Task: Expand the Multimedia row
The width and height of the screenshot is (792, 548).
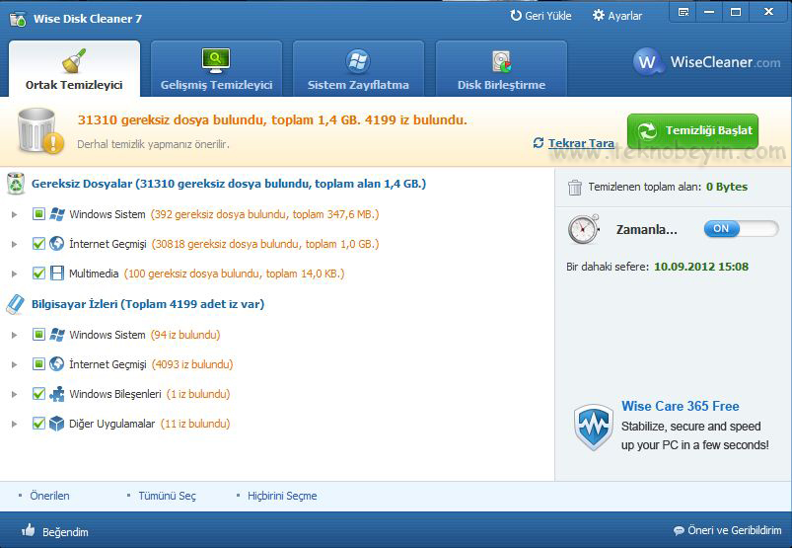Action: click(x=15, y=274)
